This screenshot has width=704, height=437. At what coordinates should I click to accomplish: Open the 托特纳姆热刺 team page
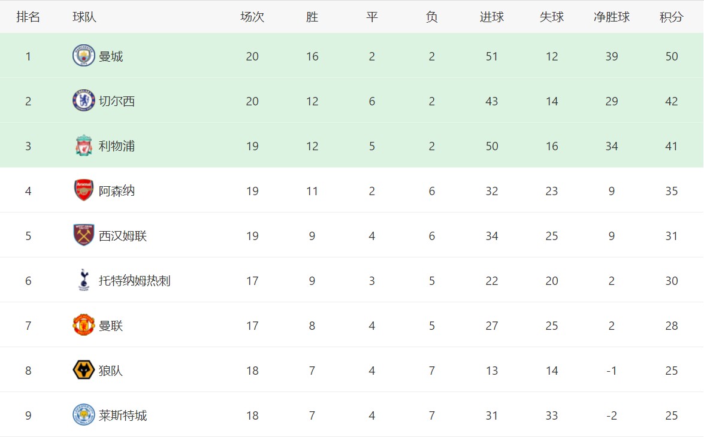click(x=135, y=281)
